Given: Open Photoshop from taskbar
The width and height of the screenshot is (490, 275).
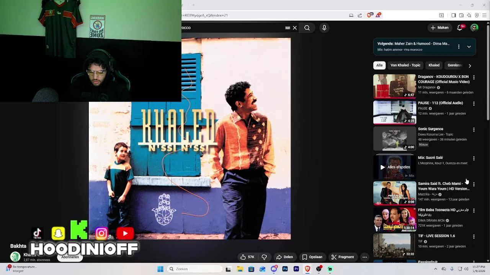Looking at the screenshot, I should (x=285, y=269).
